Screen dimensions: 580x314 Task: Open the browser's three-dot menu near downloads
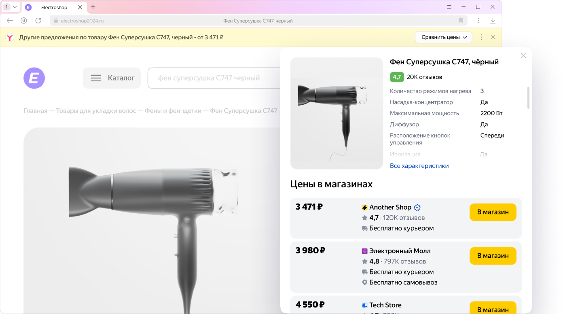point(478,21)
